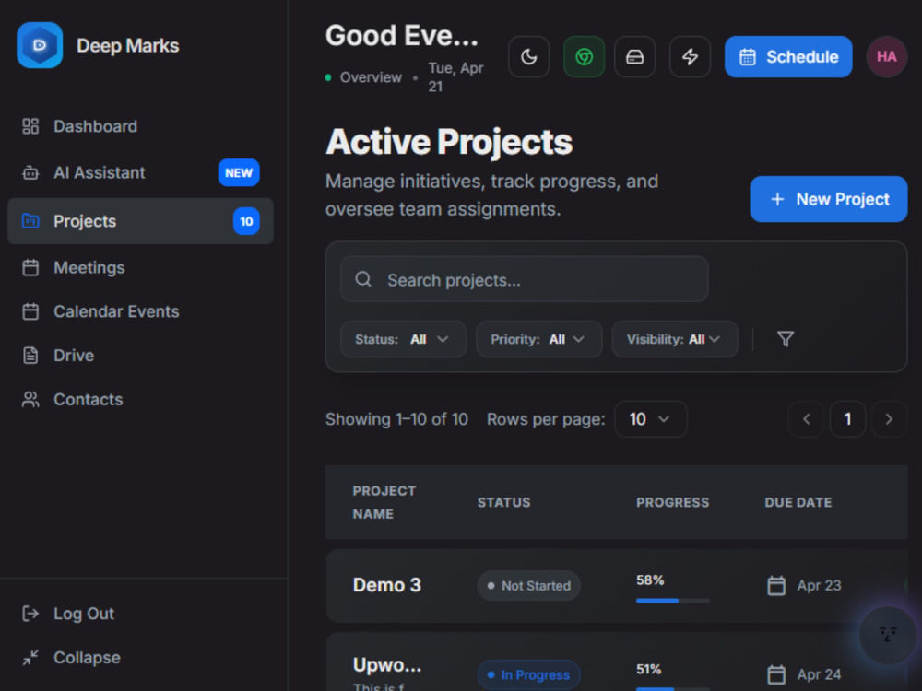The width and height of the screenshot is (922, 691).
Task: Click the New Project button
Action: tap(829, 199)
